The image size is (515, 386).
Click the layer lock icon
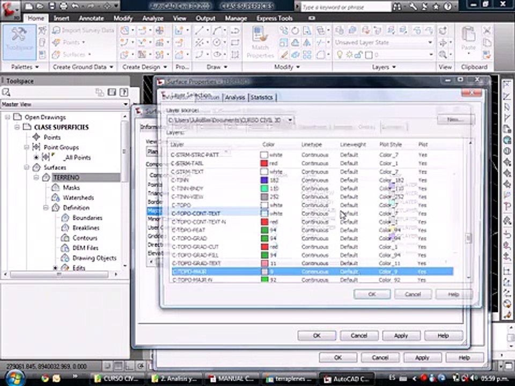358,55
